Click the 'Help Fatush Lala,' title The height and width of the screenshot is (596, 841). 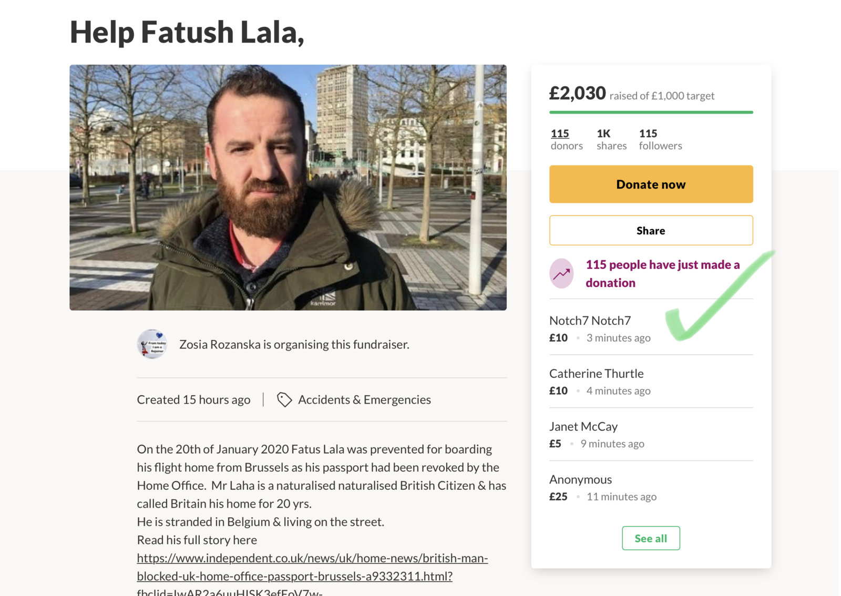click(x=187, y=32)
